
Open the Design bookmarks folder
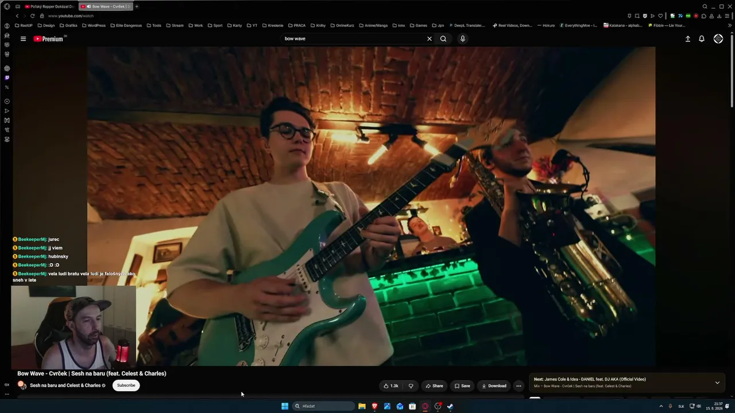[46, 25]
